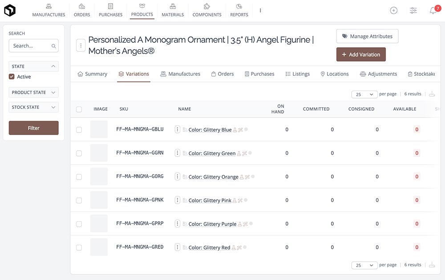Click the export download icon above table
This screenshot has height=280, width=445.
432,94
